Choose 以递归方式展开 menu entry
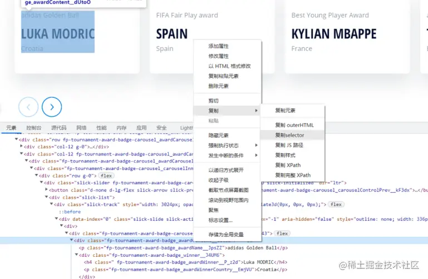Image resolution: width=428 pixels, height=279 pixels. (228, 170)
